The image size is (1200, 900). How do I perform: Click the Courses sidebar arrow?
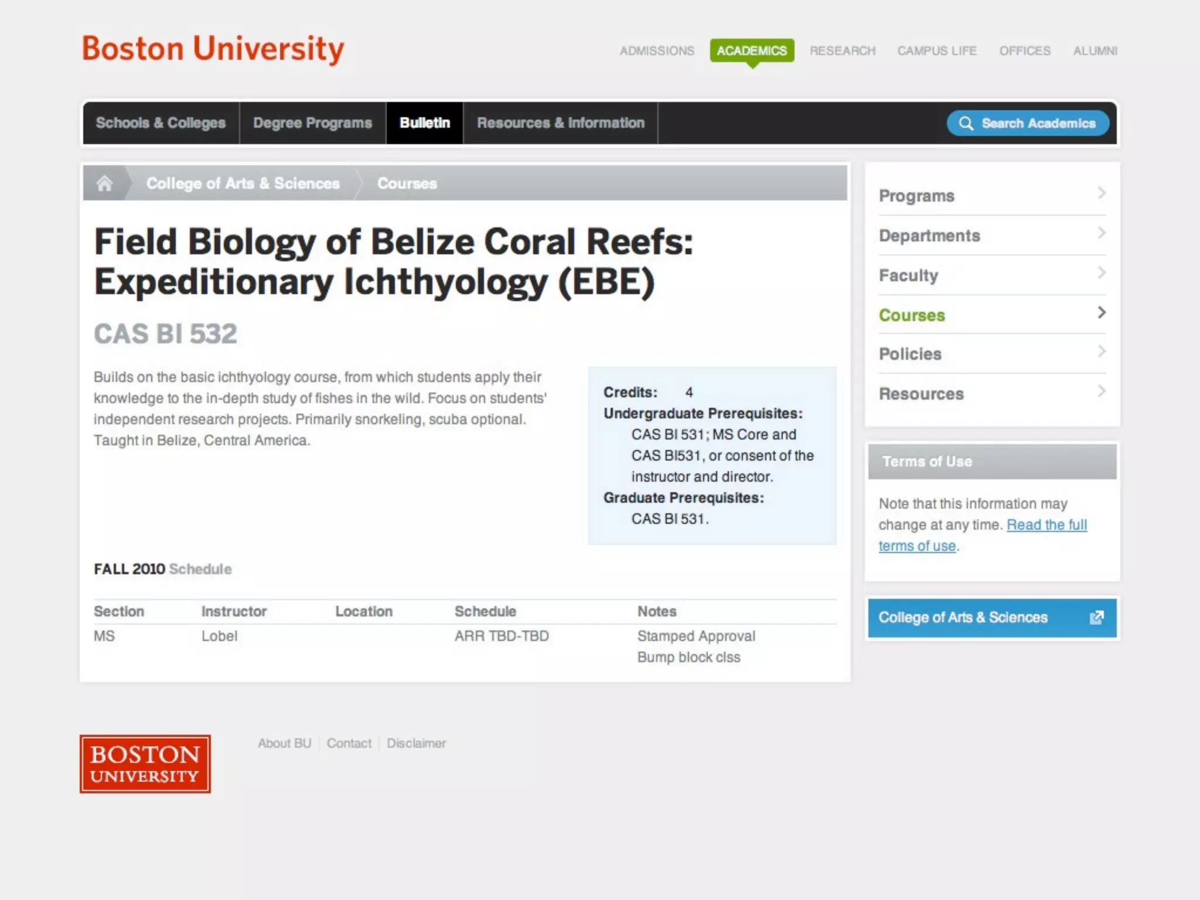click(x=1101, y=313)
